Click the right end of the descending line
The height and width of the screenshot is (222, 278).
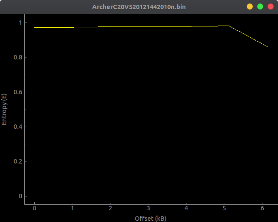(x=268, y=47)
